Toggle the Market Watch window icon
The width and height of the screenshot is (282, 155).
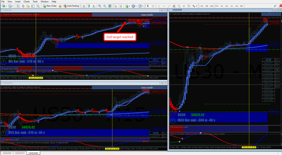click(18, 6)
